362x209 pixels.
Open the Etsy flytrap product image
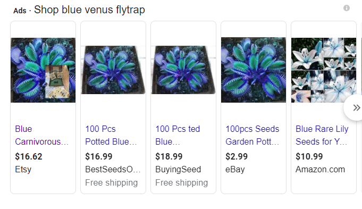coord(43,70)
